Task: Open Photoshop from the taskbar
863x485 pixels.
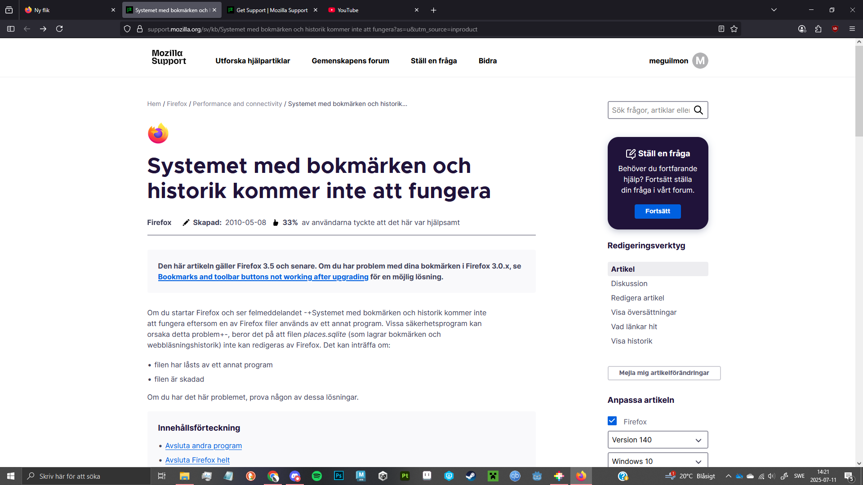Action: pyautogui.click(x=339, y=476)
